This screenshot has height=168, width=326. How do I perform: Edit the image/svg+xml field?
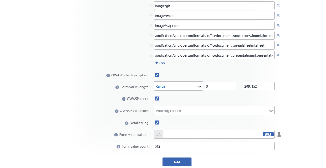click(x=214, y=26)
